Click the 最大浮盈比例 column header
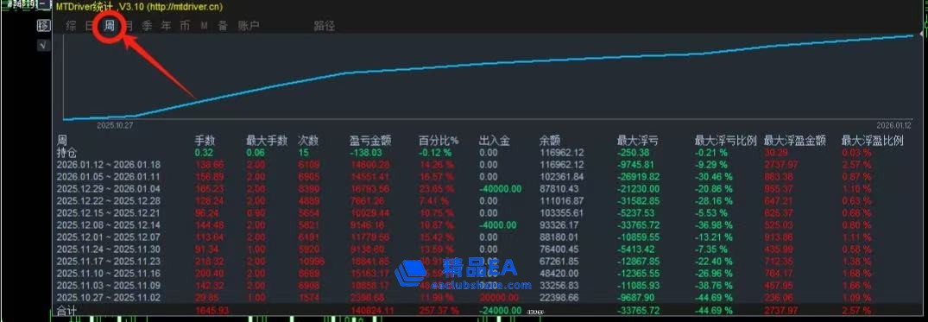The width and height of the screenshot is (928, 322). 873,141
